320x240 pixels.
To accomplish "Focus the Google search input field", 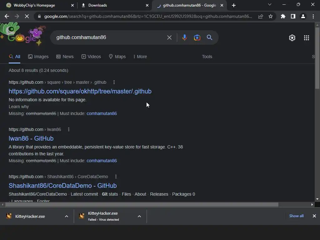I will [x=110, y=37].
